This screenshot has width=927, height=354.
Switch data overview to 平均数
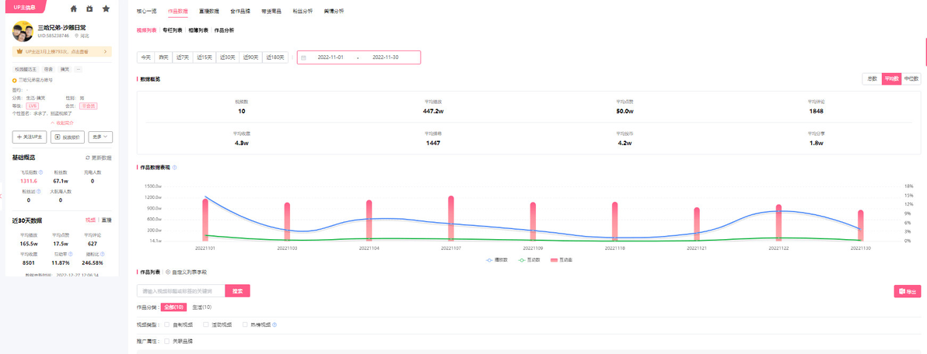(x=891, y=78)
